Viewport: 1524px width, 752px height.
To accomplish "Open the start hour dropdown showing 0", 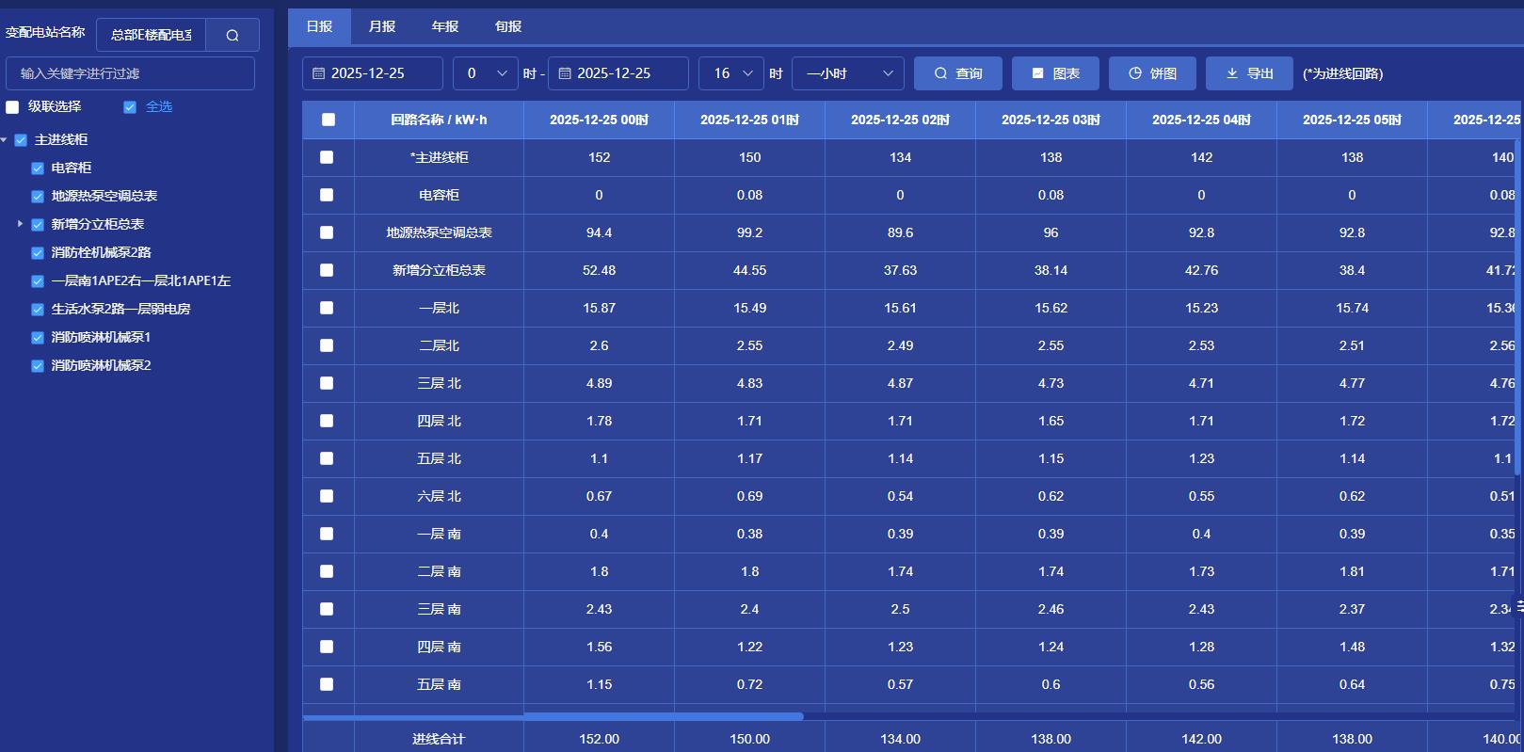I will point(485,73).
